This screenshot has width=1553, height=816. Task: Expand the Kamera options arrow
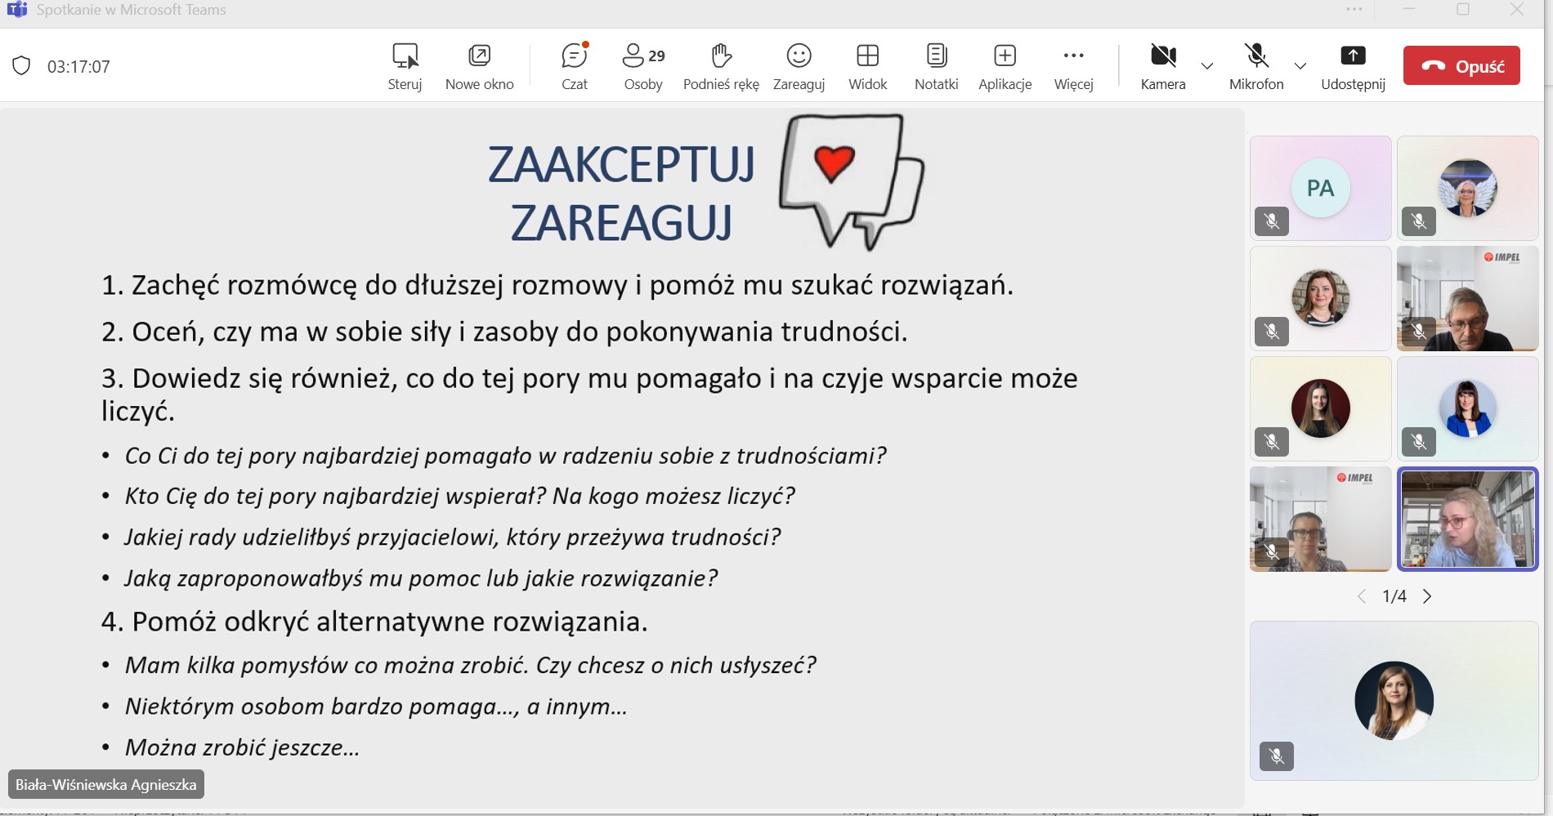[1207, 66]
